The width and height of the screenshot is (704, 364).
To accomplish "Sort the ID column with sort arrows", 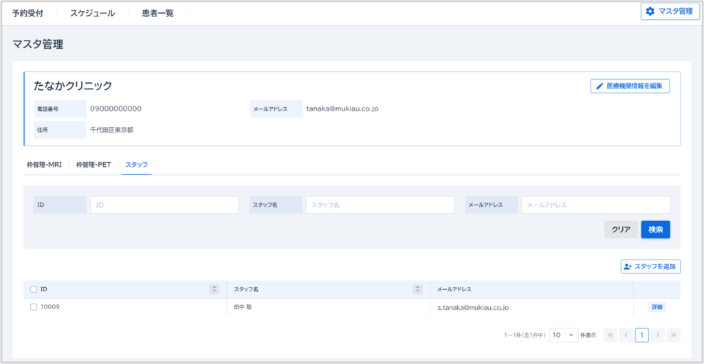I will [x=214, y=289].
